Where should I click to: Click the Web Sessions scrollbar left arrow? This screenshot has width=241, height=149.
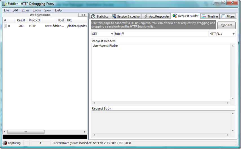(x=5, y=132)
